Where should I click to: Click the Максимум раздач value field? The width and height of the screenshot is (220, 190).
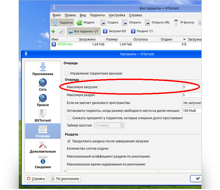point(192,95)
